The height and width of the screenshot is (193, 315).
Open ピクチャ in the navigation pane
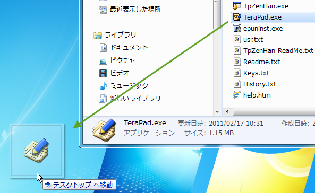click(x=123, y=60)
